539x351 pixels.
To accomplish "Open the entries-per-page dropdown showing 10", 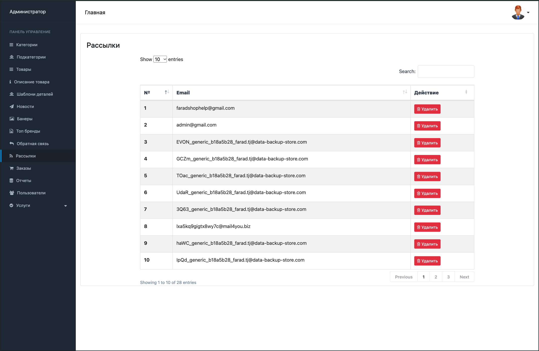I will pos(160,59).
